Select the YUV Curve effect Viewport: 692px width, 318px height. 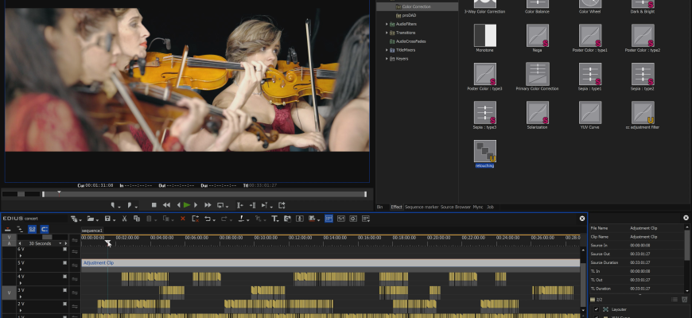[590, 112]
